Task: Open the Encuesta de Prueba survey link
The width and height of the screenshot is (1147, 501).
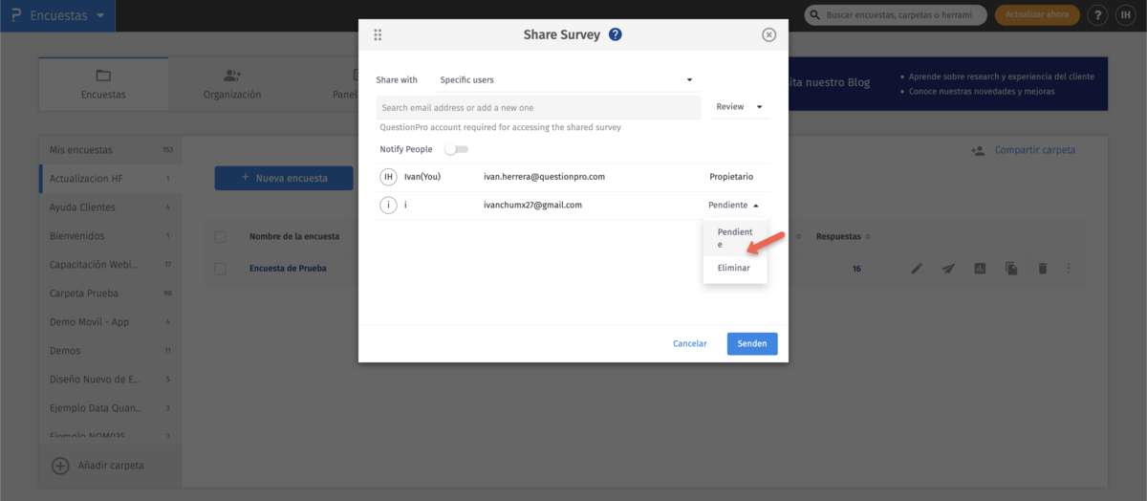Action: [288, 269]
